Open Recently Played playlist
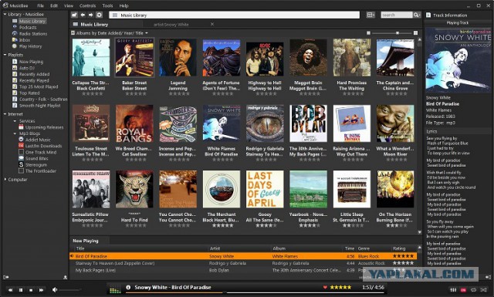The height and width of the screenshot is (297, 494). tap(34, 81)
